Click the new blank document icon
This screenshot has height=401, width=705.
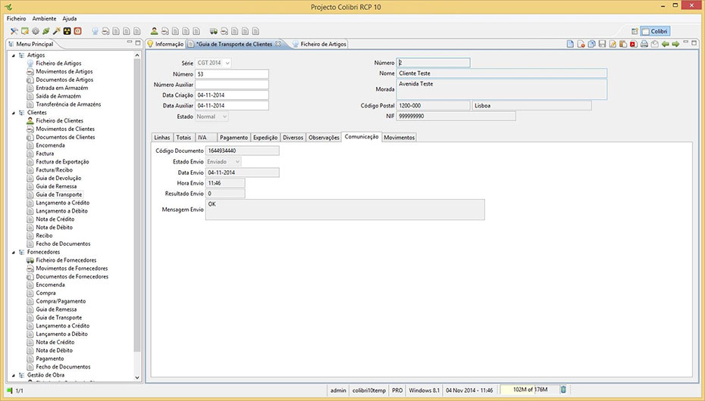(x=570, y=45)
